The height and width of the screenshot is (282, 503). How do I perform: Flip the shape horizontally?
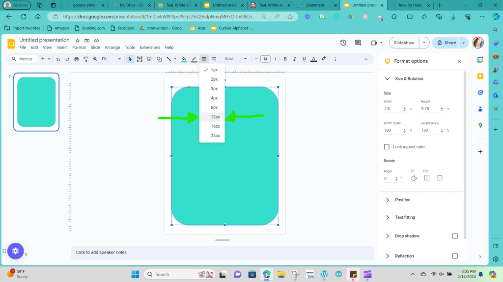pos(427,178)
